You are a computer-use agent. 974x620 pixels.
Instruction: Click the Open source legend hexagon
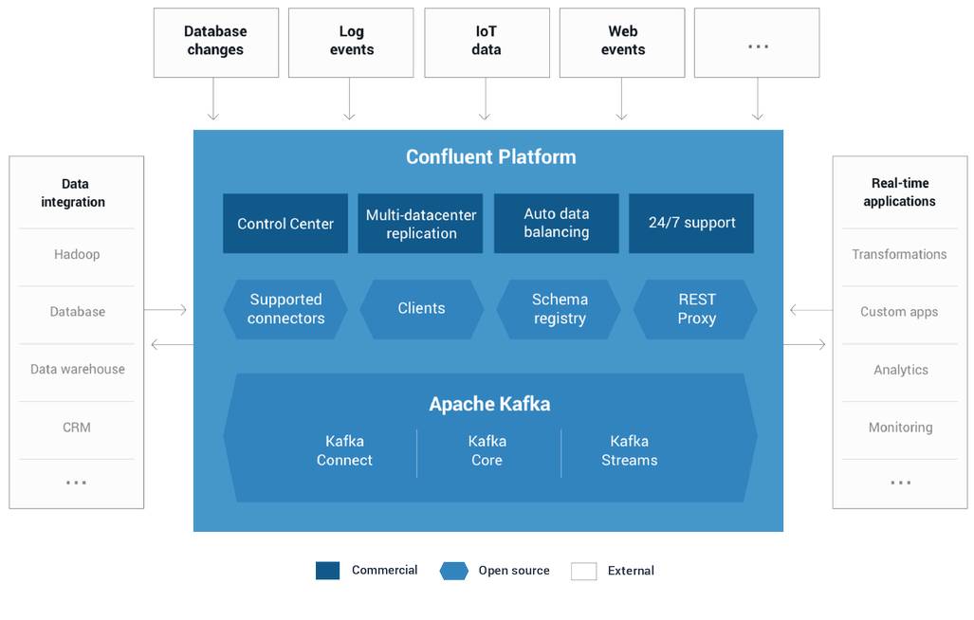tap(454, 571)
